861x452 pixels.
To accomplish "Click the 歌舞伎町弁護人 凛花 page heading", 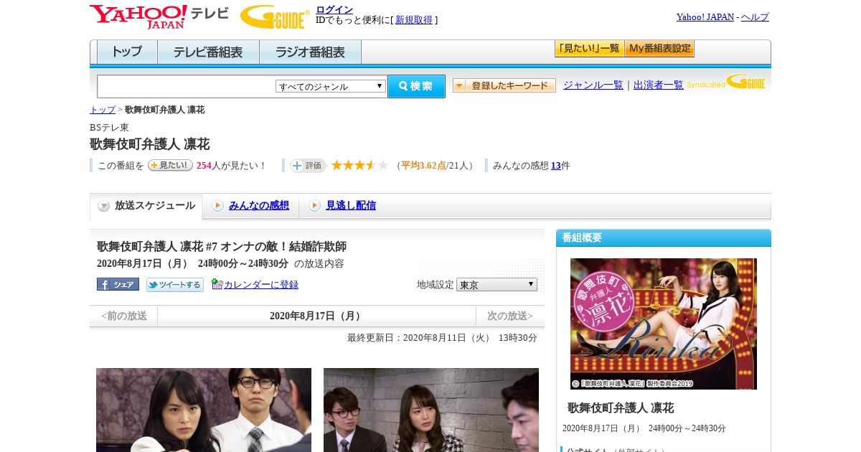I will tap(149, 144).
